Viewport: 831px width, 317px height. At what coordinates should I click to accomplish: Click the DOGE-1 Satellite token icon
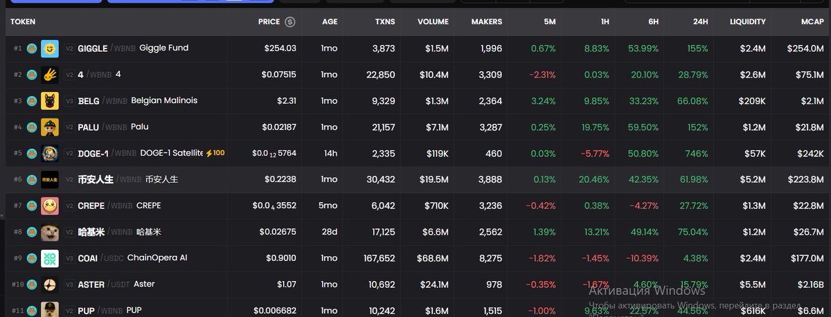pyautogui.click(x=50, y=154)
